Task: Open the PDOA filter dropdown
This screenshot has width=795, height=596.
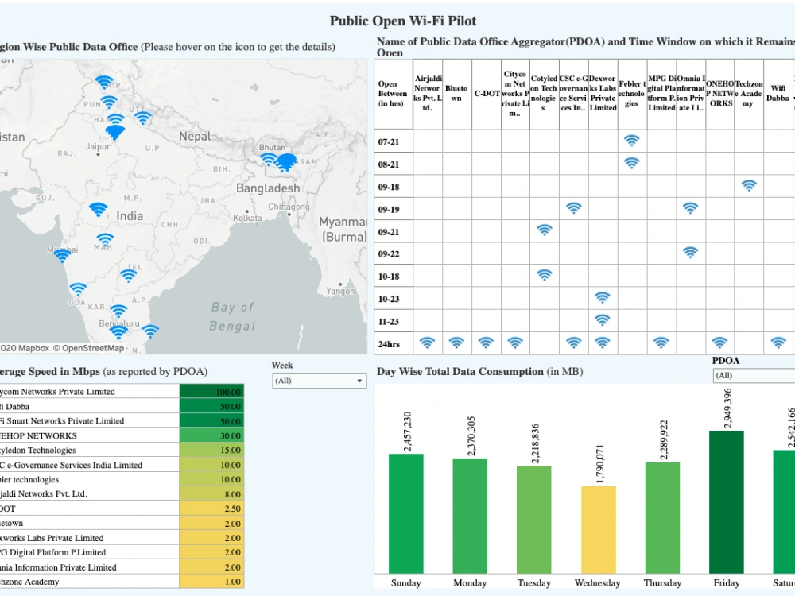Action: point(754,376)
